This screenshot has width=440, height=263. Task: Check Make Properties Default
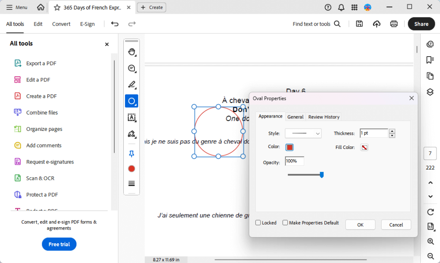(285, 223)
